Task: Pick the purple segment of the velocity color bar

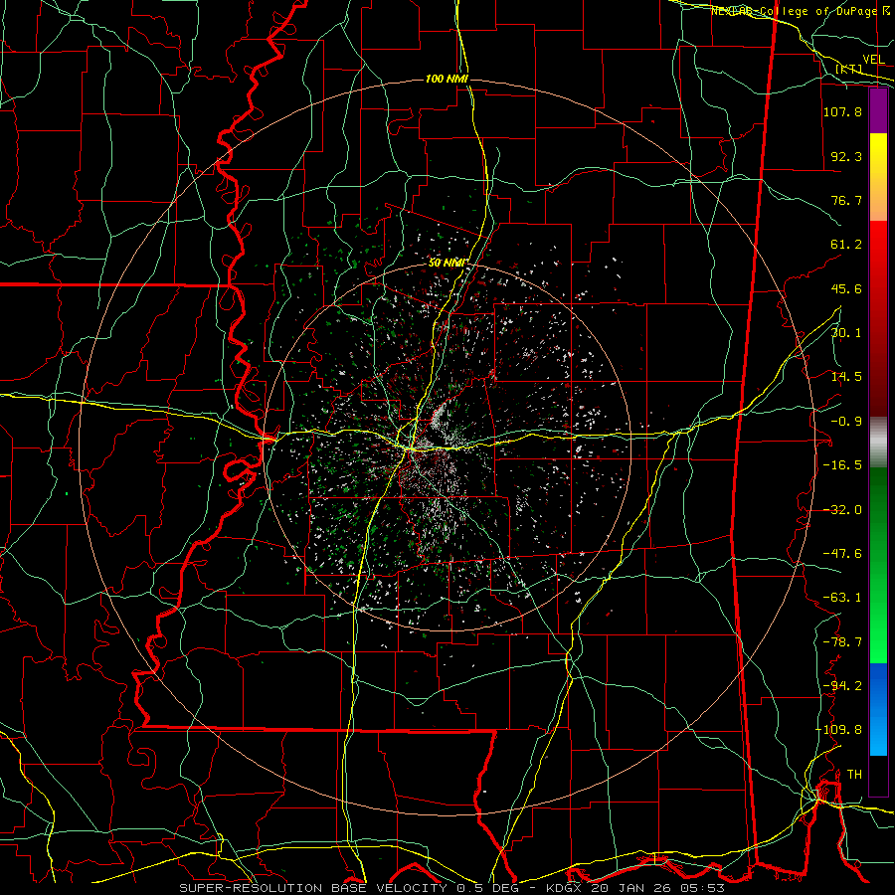Action: coord(878,111)
